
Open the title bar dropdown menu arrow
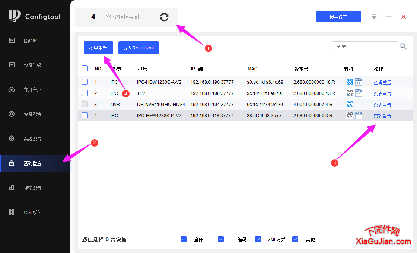click(374, 17)
